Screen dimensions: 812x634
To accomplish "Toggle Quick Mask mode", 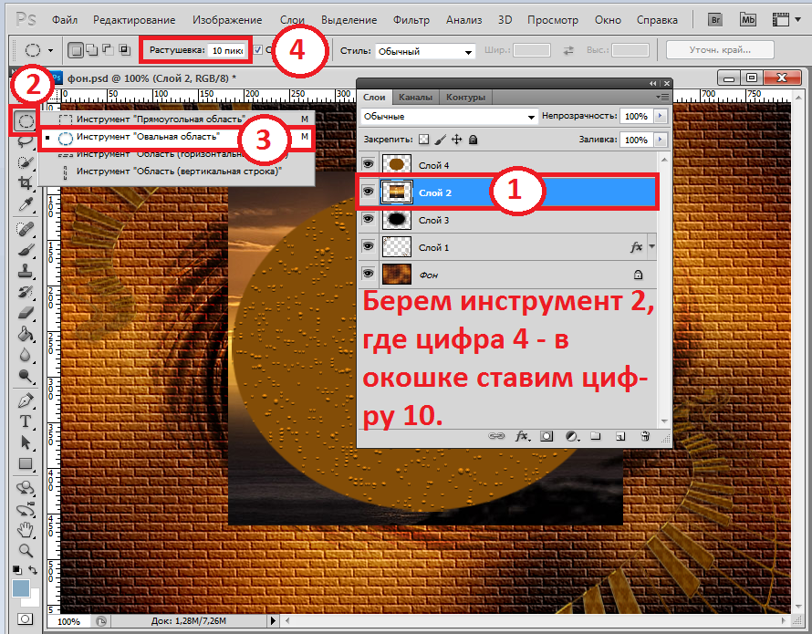I will pyautogui.click(x=25, y=619).
